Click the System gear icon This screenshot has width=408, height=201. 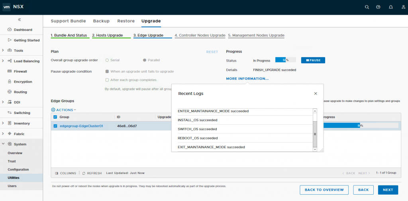click(x=10, y=144)
